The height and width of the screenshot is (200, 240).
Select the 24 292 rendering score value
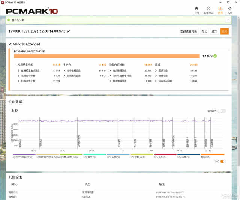pos(148,76)
